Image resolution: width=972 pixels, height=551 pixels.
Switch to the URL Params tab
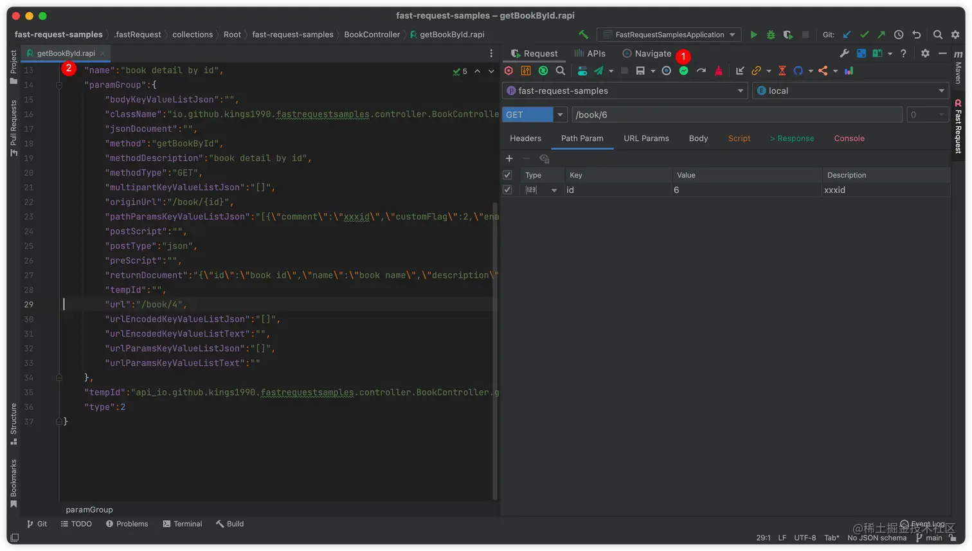646,138
